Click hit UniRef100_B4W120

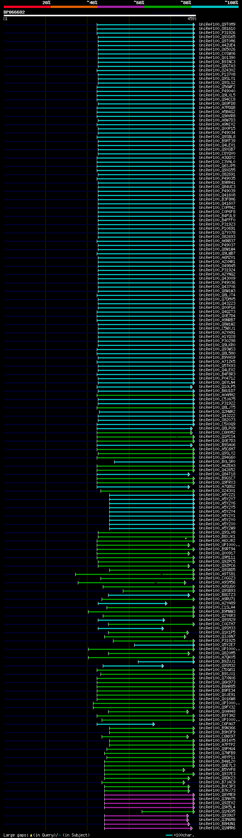(x=217, y=762)
